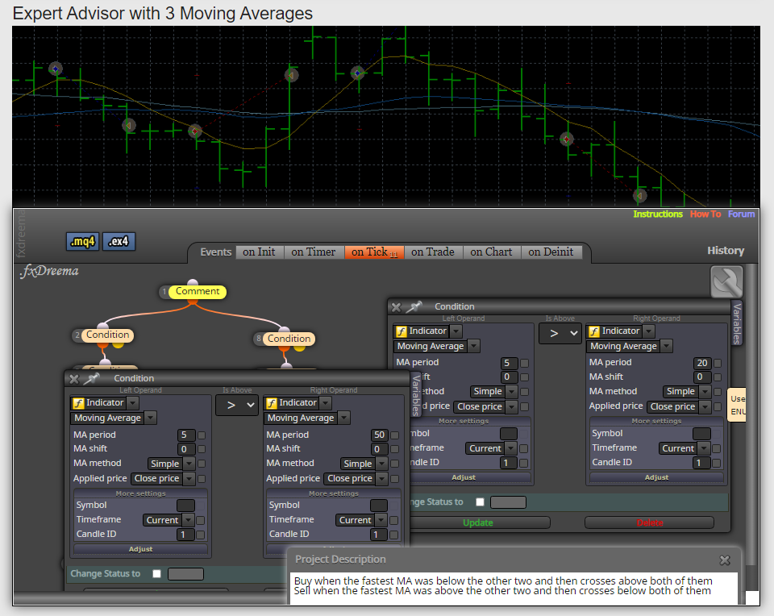
Task: Switch to on Init event
Action: coord(259,252)
